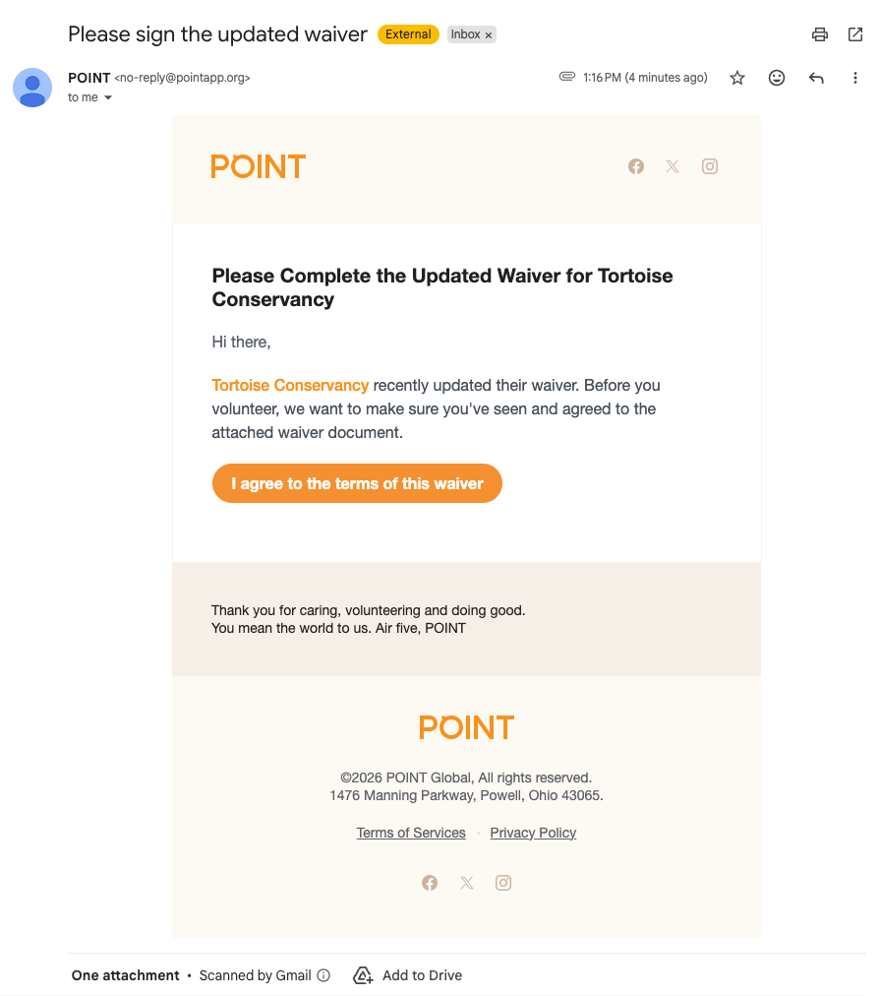Click the header Facebook icon
The image size is (880, 996).
pyautogui.click(x=636, y=166)
